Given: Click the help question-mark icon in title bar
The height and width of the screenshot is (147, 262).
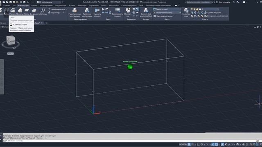Looking at the screenshot, I should [x=244, y=2].
